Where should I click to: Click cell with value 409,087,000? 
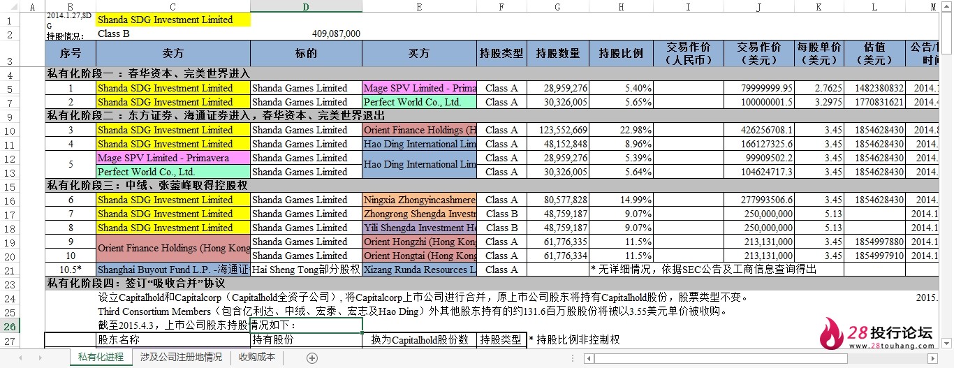click(306, 34)
